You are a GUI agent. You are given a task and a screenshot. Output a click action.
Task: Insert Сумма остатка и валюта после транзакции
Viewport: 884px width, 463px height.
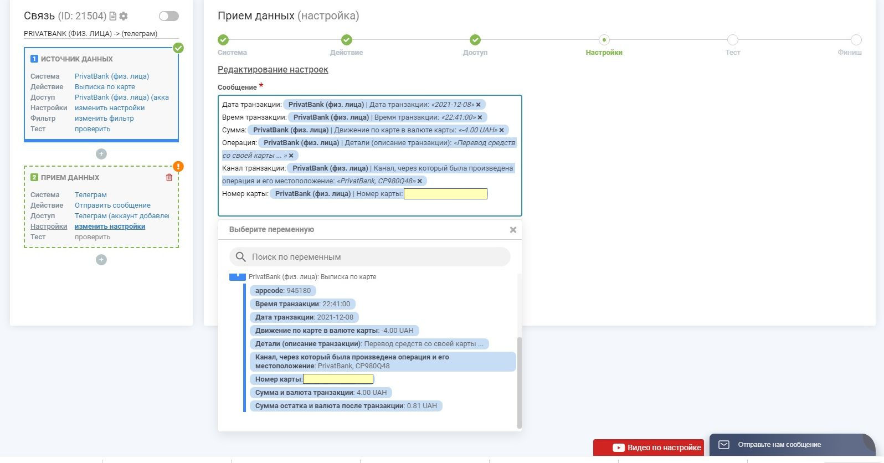(346, 406)
